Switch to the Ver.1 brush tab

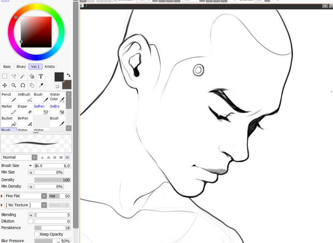point(35,67)
